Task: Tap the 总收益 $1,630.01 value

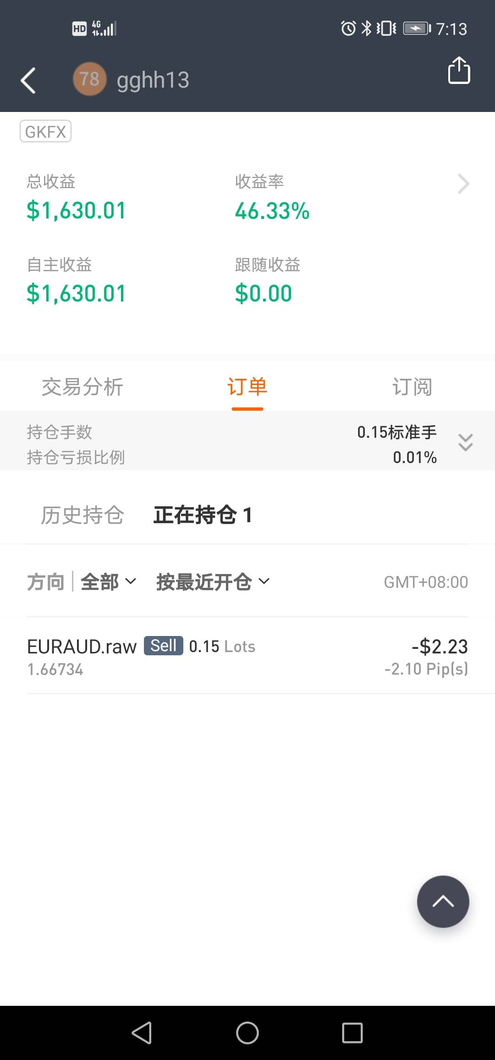Action: tap(76, 211)
